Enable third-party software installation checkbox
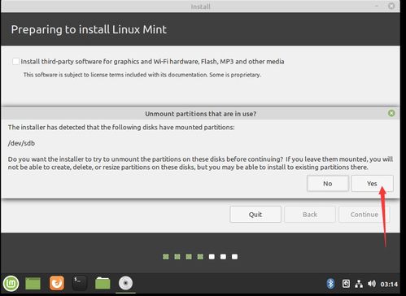This screenshot has height=296, width=406. 15,62
